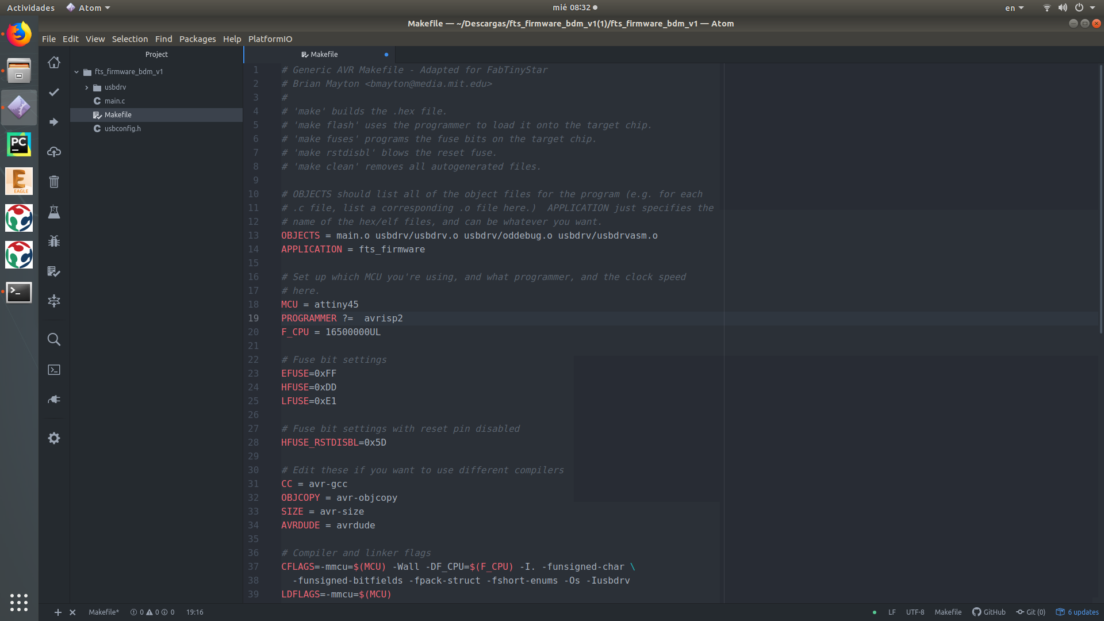
Task: Click the PlatformIO Upload arrow icon
Action: [x=54, y=122]
